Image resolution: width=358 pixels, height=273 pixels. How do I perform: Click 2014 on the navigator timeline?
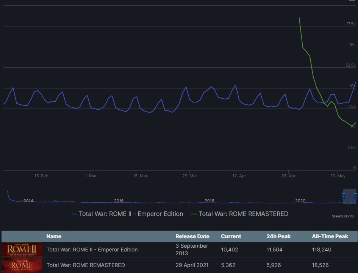tap(28, 201)
